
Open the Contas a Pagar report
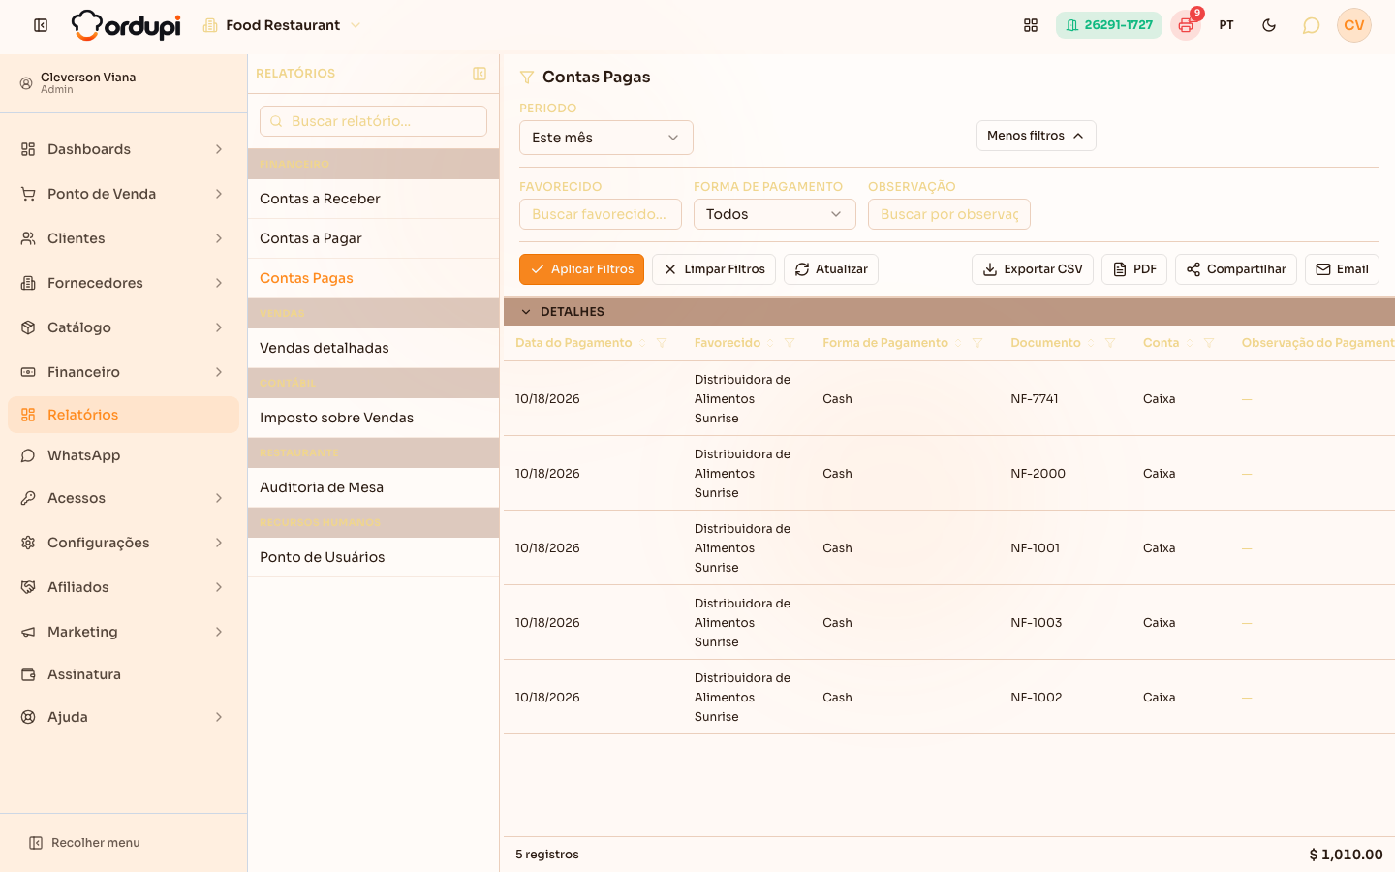coord(373,238)
